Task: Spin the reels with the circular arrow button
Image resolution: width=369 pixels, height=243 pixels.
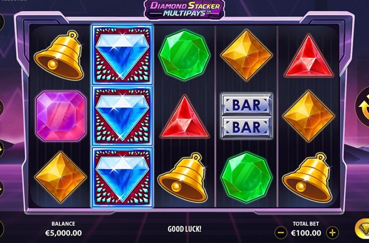Action: [363, 107]
